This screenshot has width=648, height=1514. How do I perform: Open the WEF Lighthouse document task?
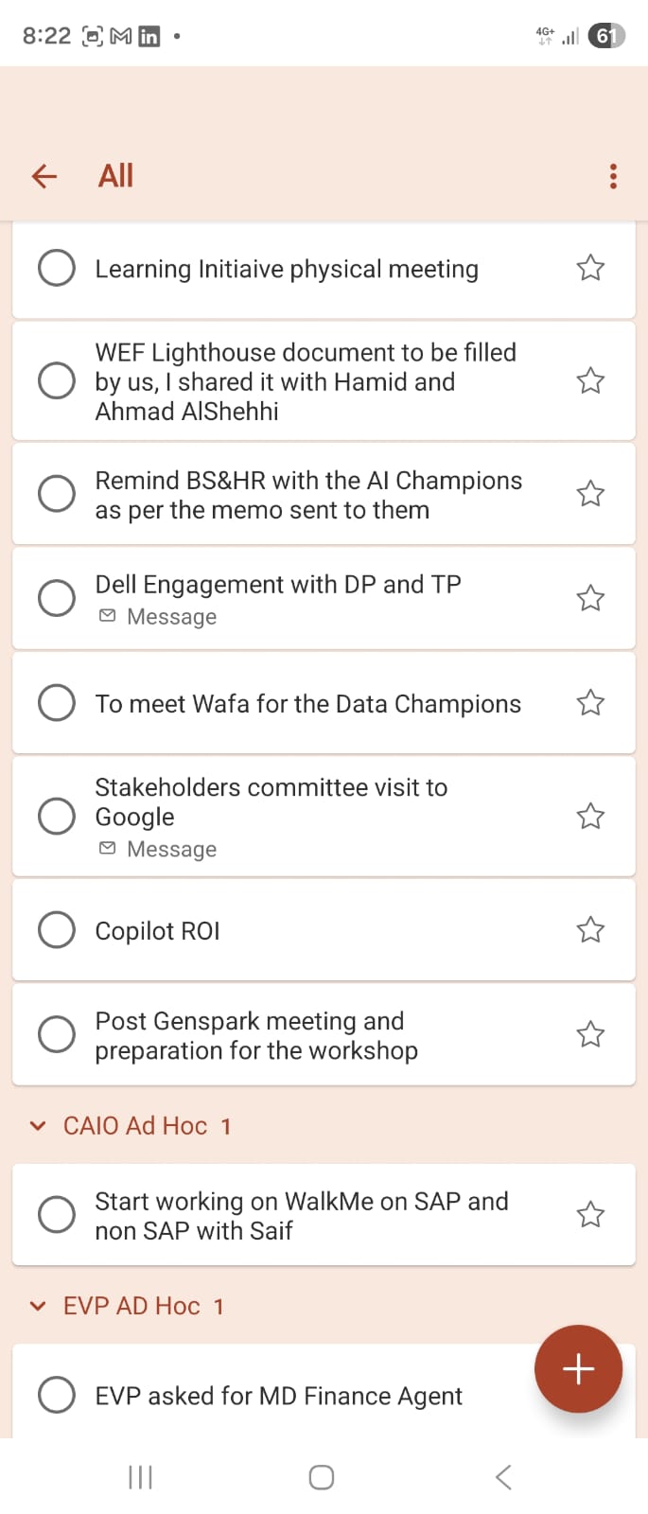[x=306, y=381]
